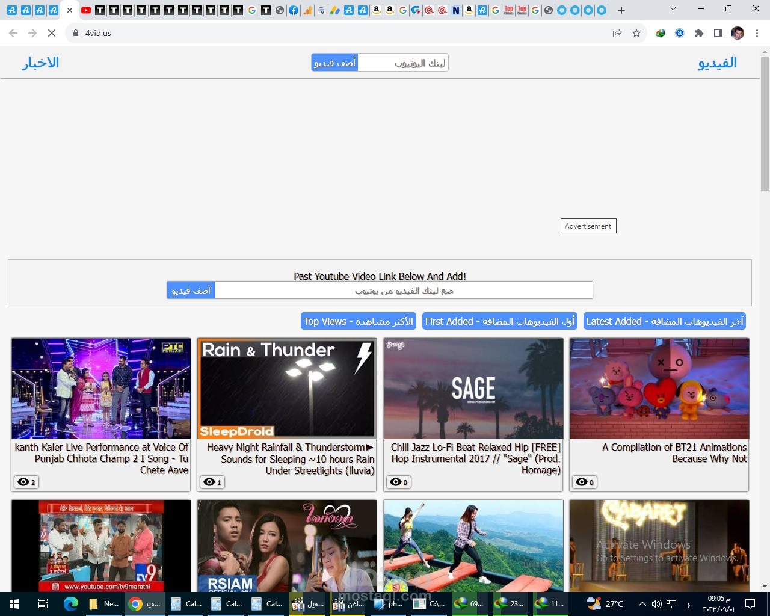
Task: Open the Windows notification center
Action: [x=750, y=604]
